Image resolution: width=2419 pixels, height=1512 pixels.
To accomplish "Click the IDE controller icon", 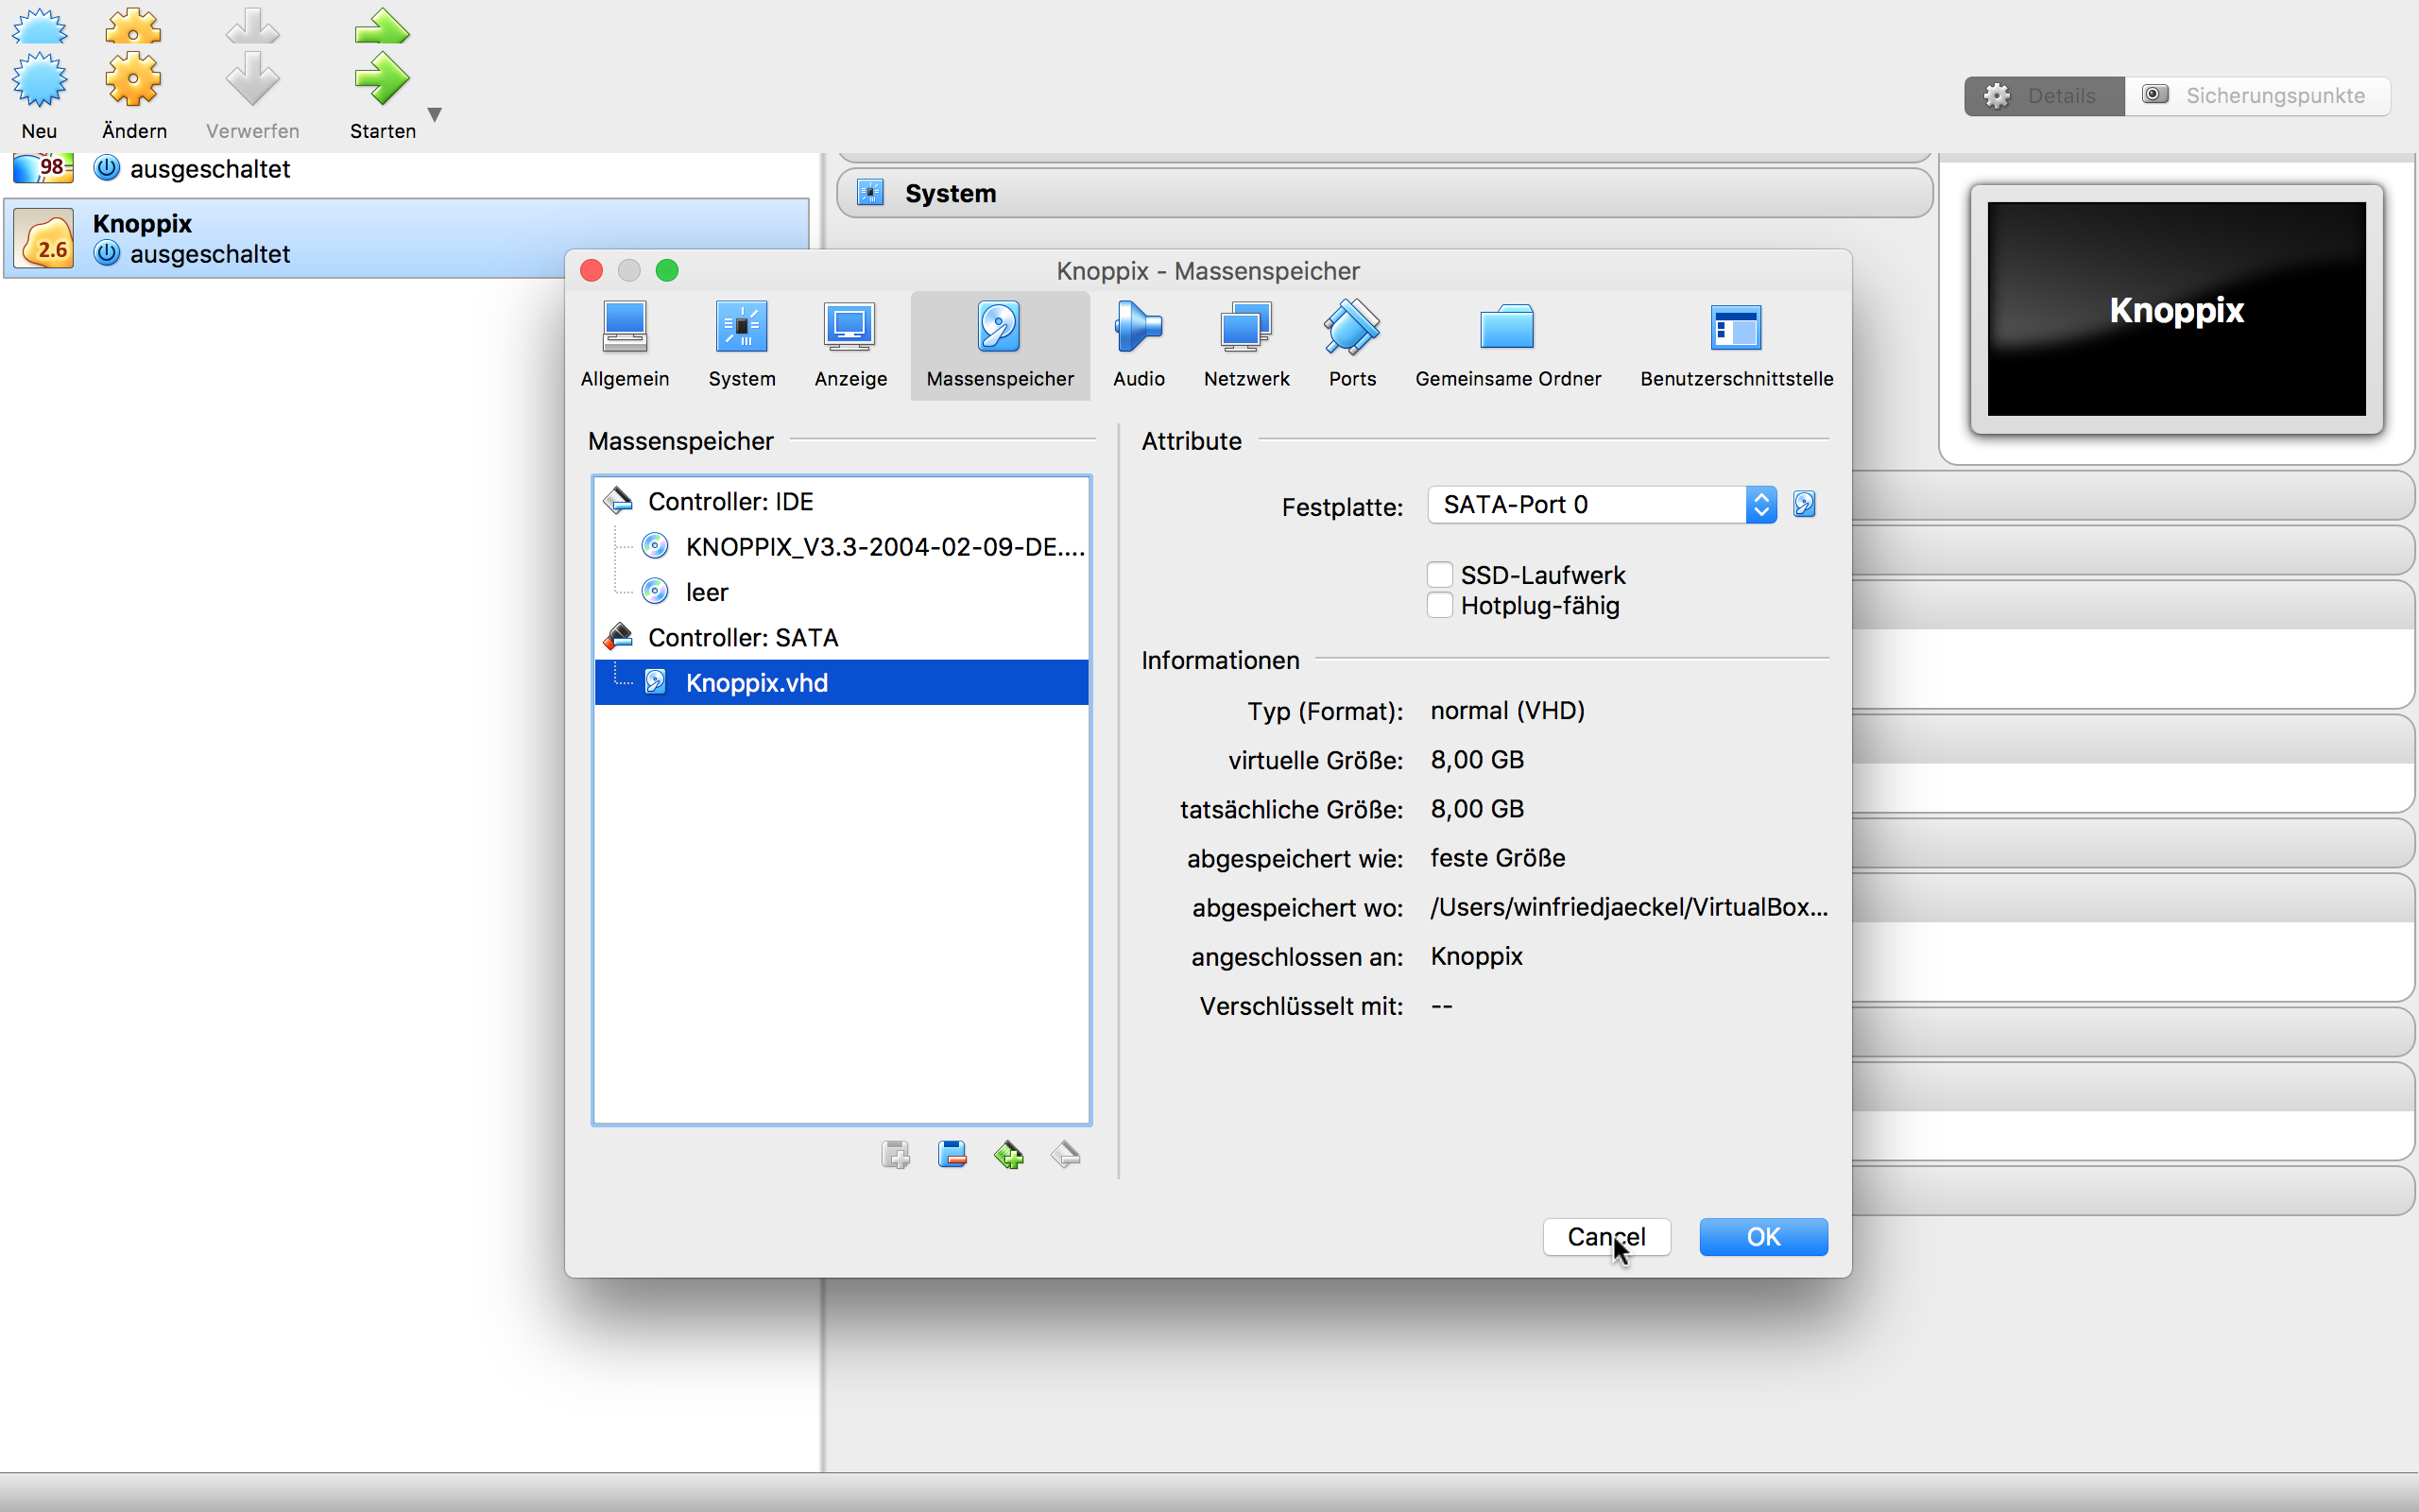I will click(619, 500).
